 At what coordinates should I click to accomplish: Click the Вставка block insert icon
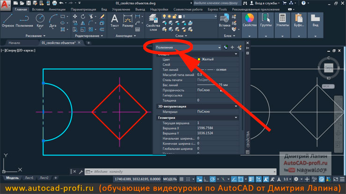(x=224, y=21)
